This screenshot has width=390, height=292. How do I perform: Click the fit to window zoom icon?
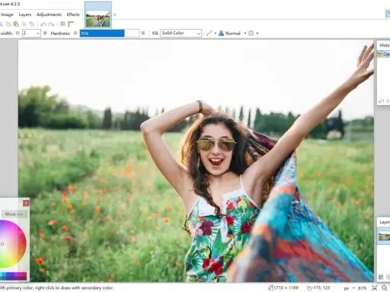click(x=374, y=288)
